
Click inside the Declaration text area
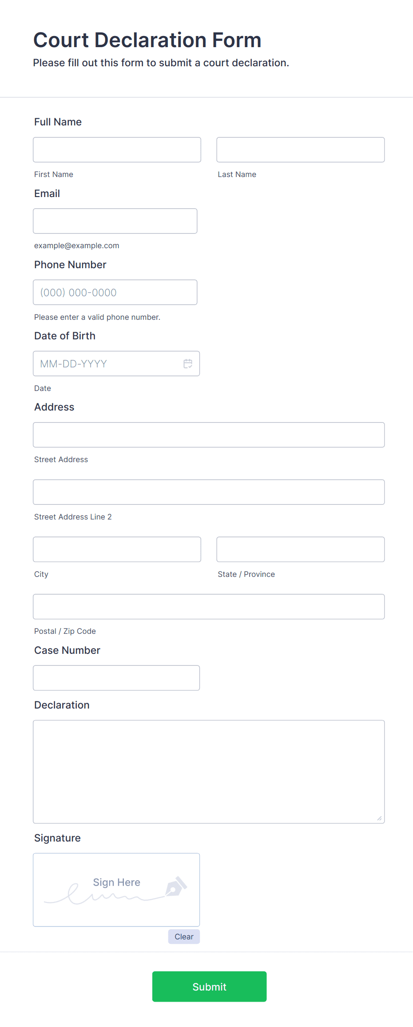(209, 772)
